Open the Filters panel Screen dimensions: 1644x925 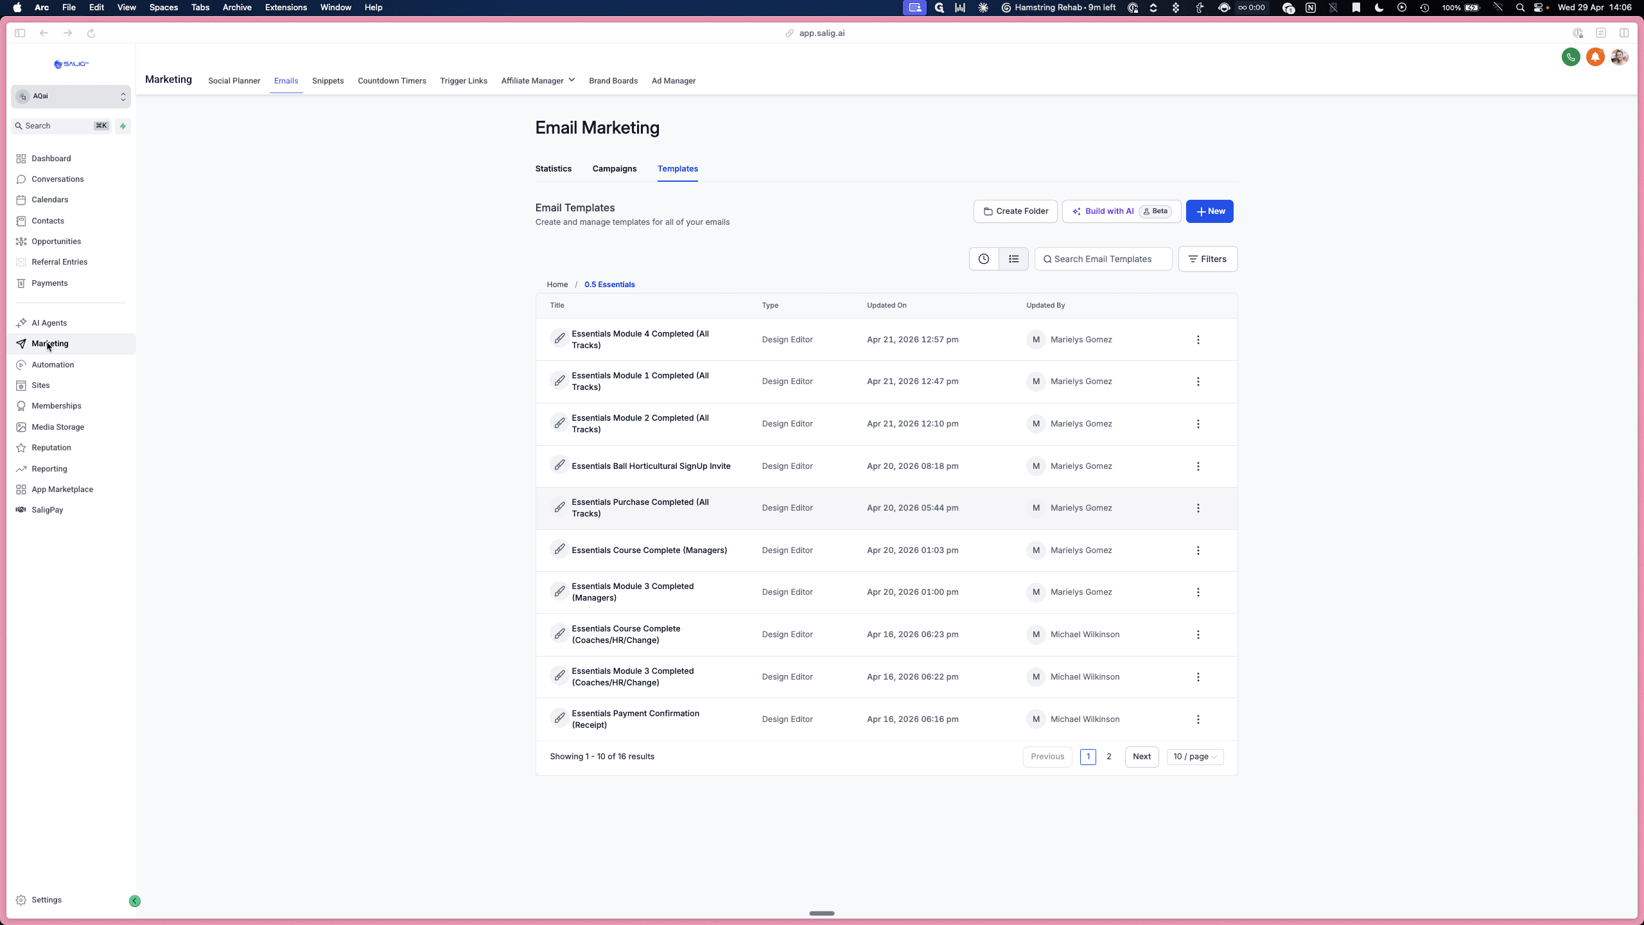click(1207, 259)
